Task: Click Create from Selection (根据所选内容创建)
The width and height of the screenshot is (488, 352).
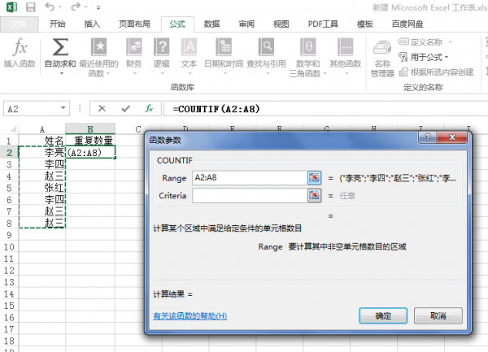Action: pos(436,72)
